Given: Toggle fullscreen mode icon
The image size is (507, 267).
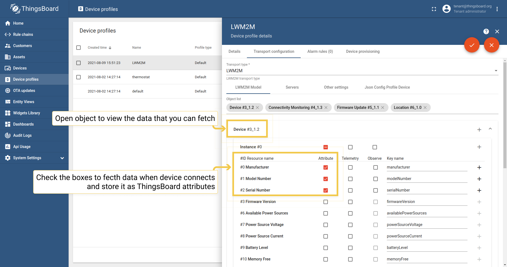Looking at the screenshot, I should click(x=434, y=9).
